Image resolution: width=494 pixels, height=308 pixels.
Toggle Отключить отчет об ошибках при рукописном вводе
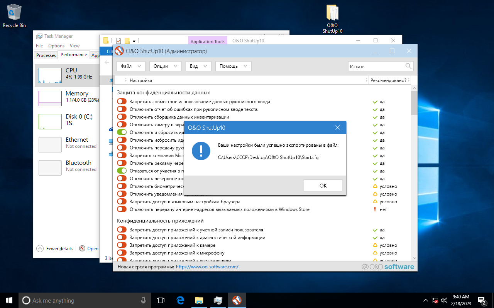(122, 109)
